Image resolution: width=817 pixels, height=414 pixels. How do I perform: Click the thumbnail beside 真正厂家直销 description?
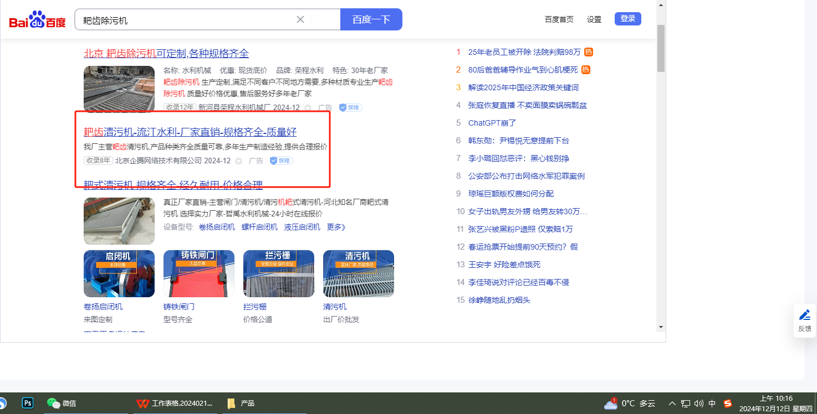119,221
